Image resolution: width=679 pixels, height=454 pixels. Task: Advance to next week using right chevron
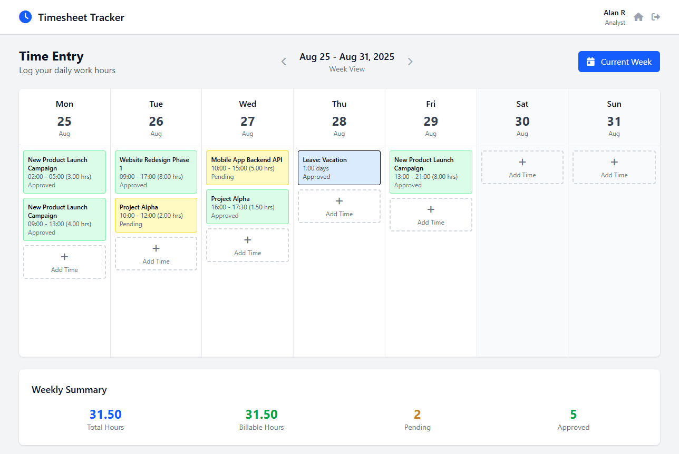tap(410, 62)
